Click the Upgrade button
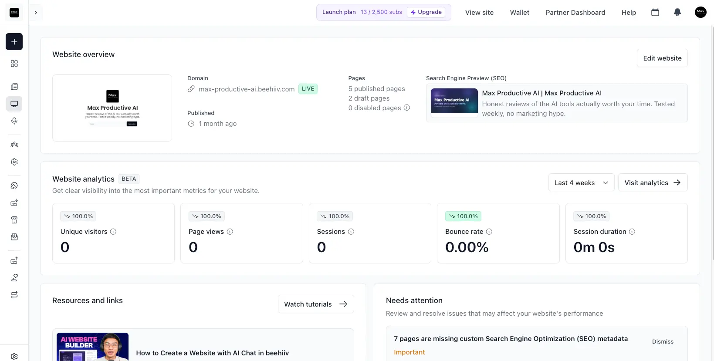714x361 pixels. (426, 12)
